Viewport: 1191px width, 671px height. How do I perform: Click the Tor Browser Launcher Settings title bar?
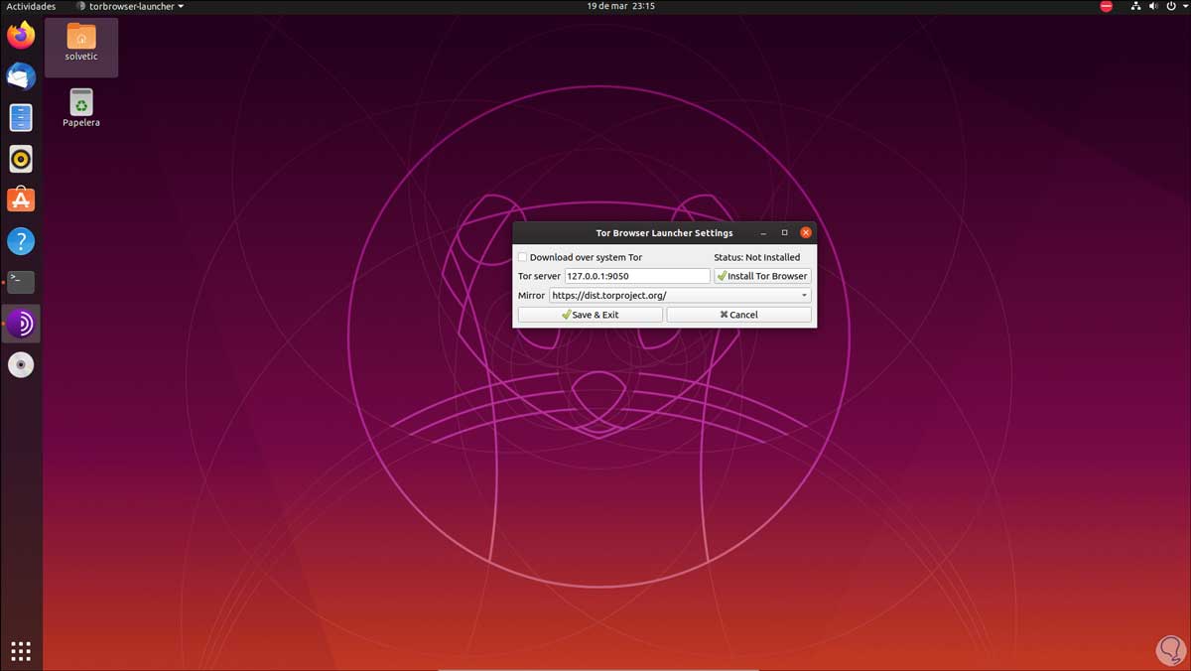coord(664,233)
